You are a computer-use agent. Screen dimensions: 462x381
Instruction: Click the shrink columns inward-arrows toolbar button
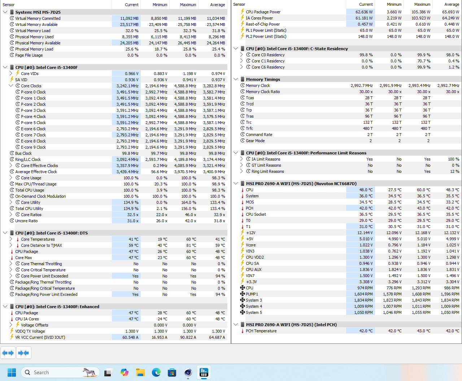(x=23, y=353)
